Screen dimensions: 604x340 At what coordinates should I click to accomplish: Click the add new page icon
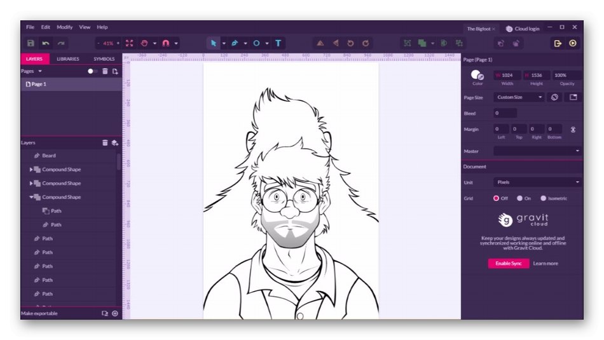coord(115,71)
